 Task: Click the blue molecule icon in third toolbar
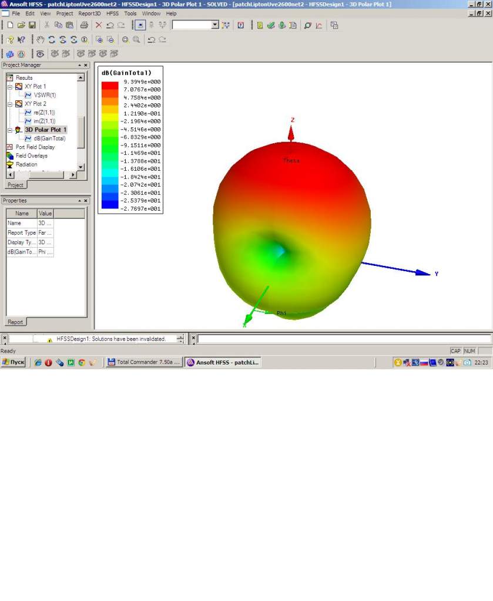click(x=10, y=53)
